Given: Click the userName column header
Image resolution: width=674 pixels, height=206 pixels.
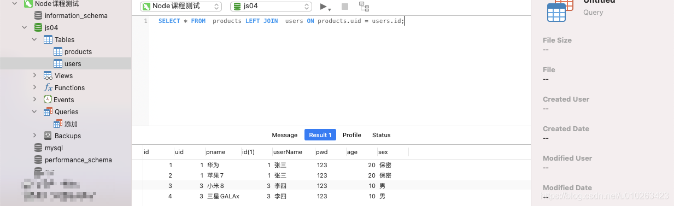Looking at the screenshot, I should click(x=294, y=152).
